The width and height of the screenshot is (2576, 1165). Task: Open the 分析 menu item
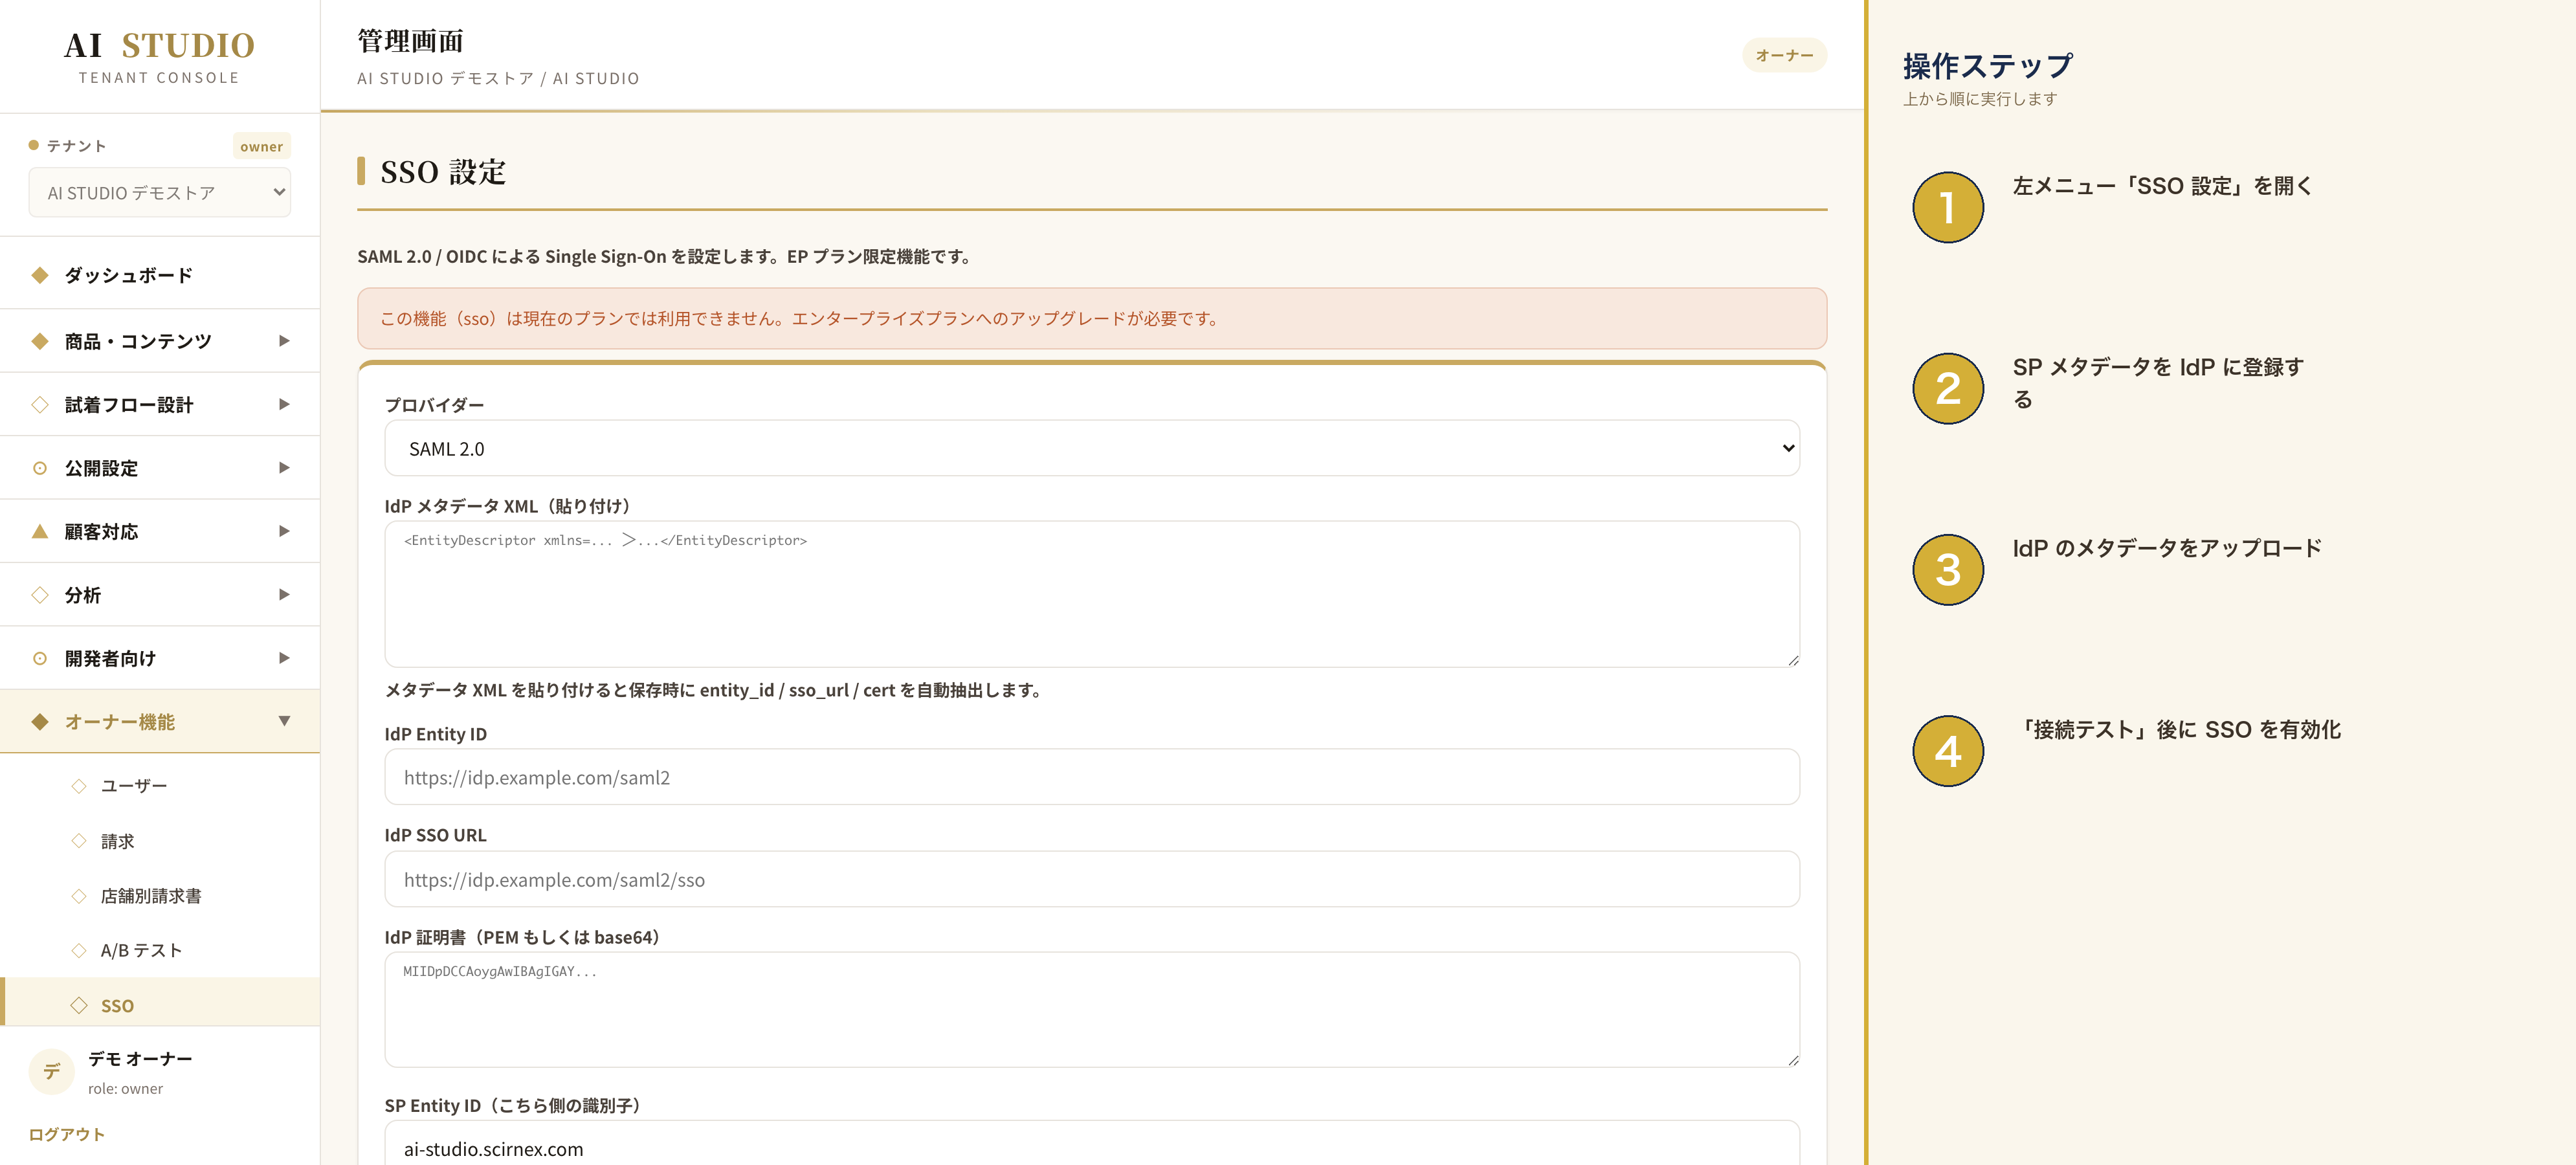[160, 595]
